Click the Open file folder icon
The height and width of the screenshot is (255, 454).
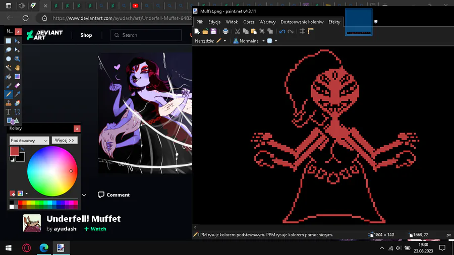(x=205, y=31)
